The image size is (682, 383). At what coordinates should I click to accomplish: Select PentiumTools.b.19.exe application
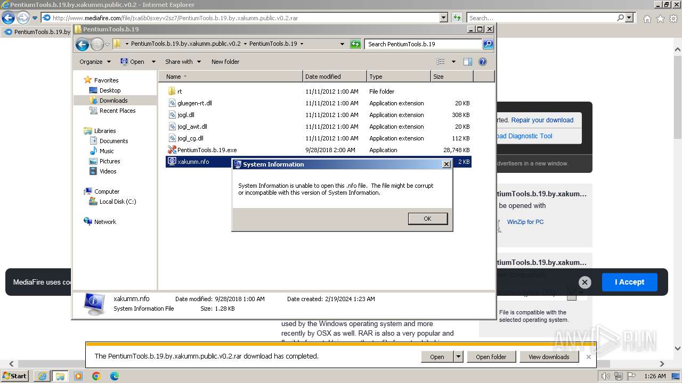[207, 150]
